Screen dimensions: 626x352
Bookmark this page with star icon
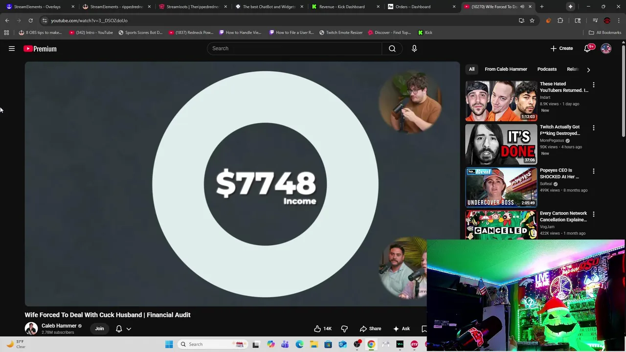point(532,21)
